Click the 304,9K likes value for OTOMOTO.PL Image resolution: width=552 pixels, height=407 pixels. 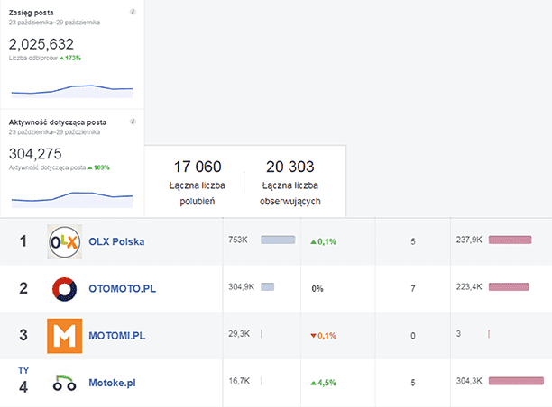tap(241, 287)
